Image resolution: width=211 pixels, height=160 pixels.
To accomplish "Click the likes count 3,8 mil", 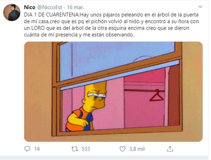I will [137, 149].
